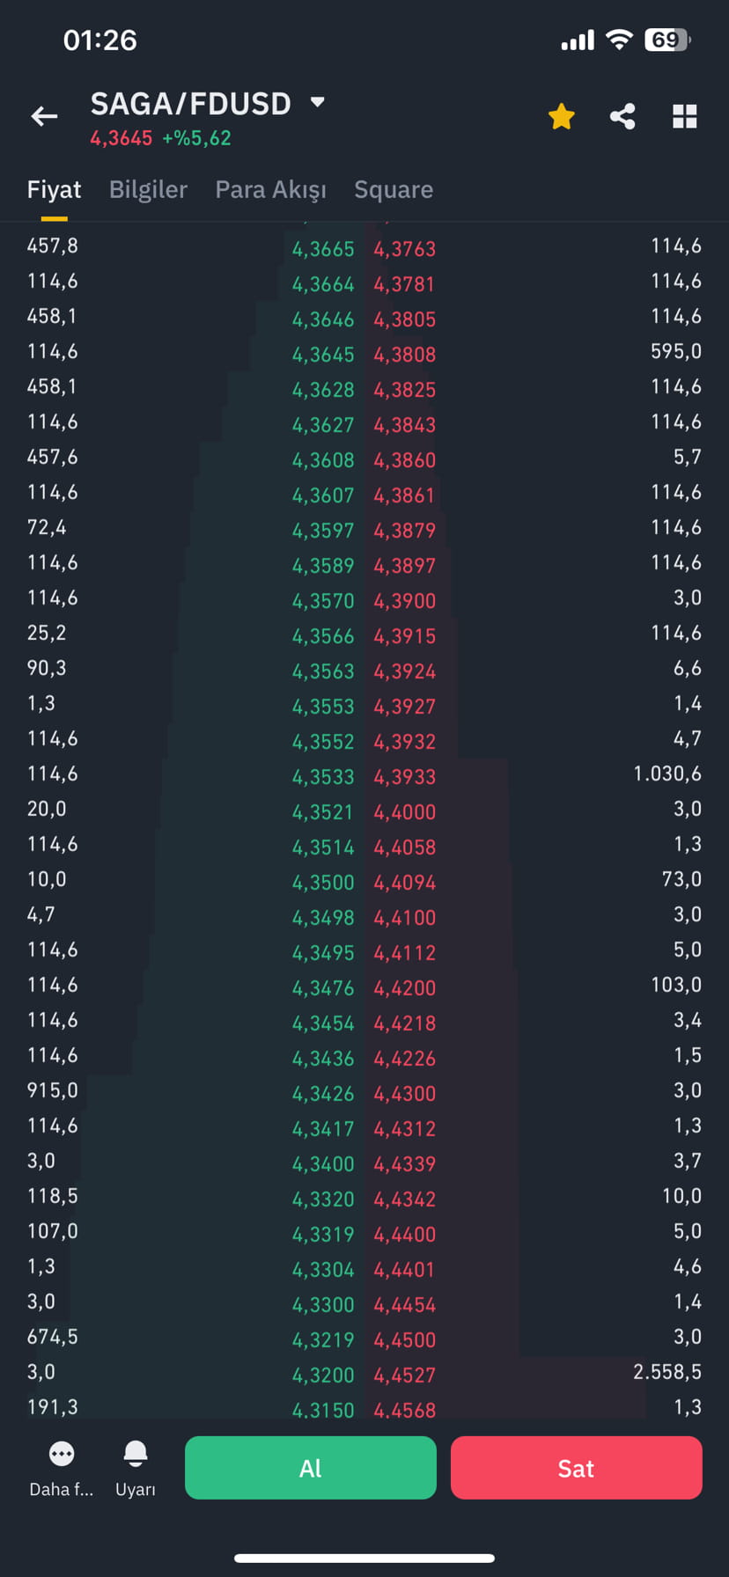Select bid price 4,3500 in the order book
Image resolution: width=729 pixels, height=1577 pixels.
pos(324,881)
